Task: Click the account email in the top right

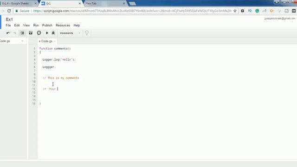Action: pyautogui.click(x=280, y=19)
